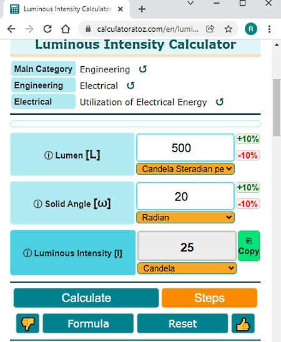
Task: Click info icon next to Luminous Intensity
Action: [x=27, y=253]
